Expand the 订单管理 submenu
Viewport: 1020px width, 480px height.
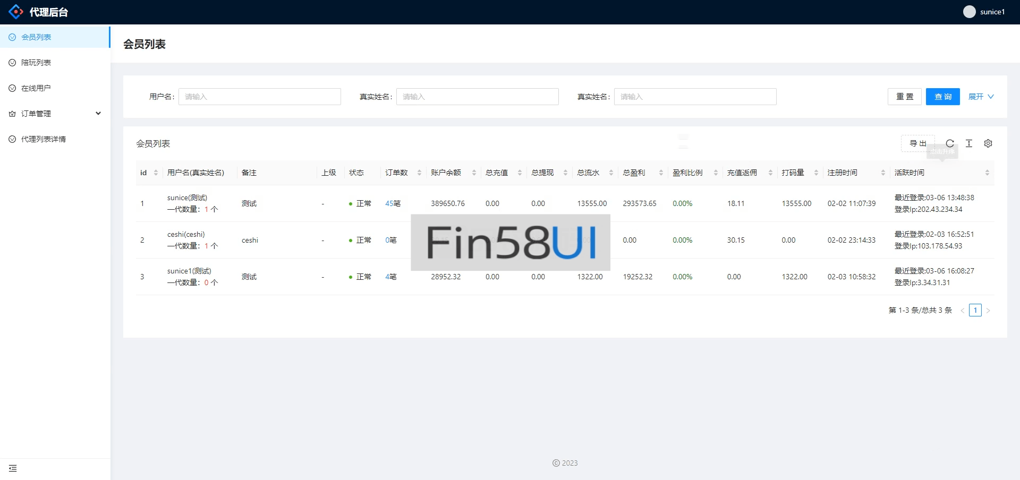(98, 113)
